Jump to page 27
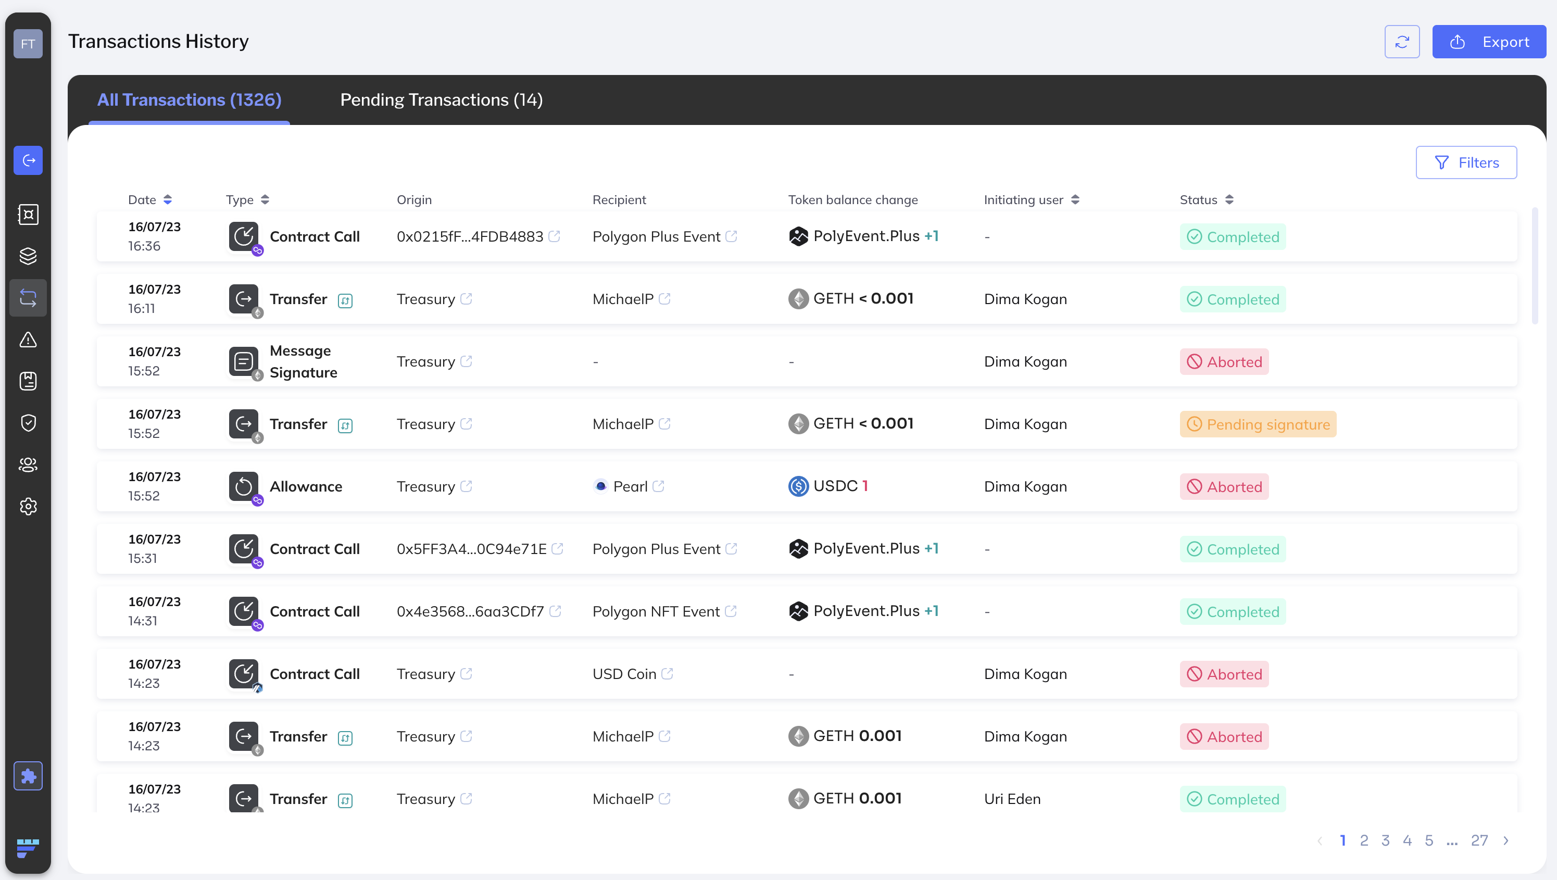Image resolution: width=1557 pixels, height=880 pixels. point(1479,841)
